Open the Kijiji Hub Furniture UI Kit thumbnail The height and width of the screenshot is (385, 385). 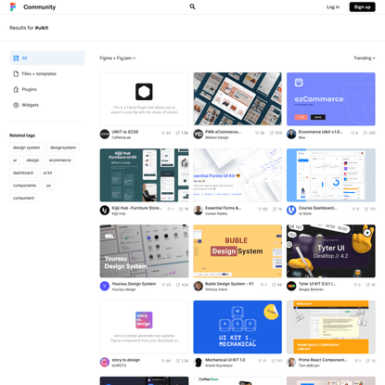point(144,175)
